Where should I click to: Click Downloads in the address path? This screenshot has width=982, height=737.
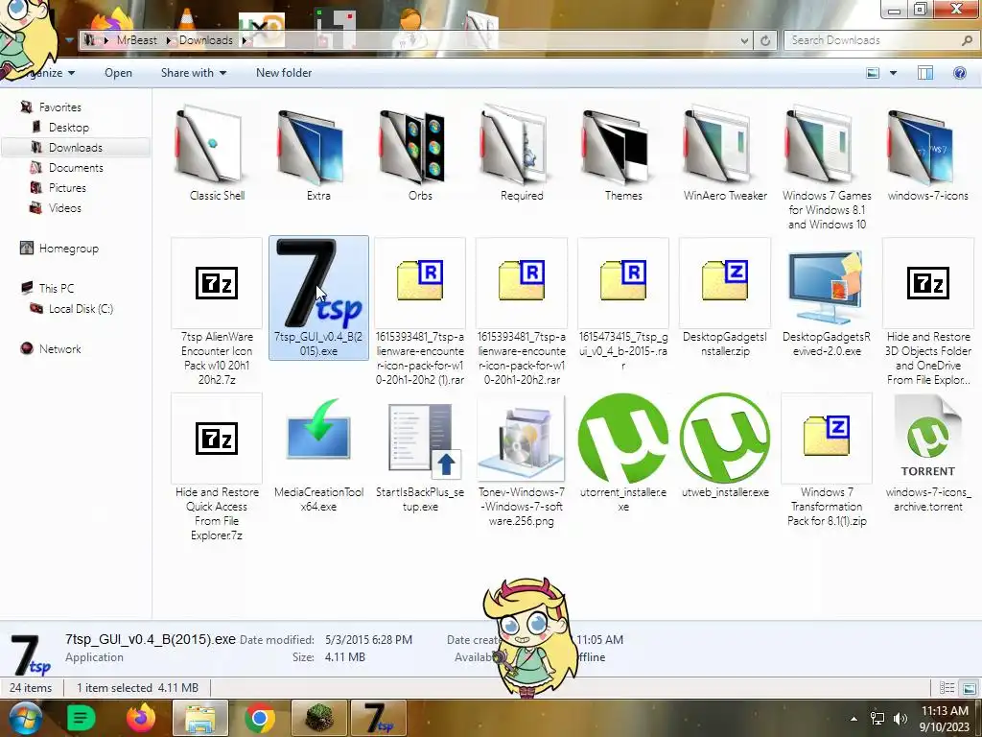point(206,40)
